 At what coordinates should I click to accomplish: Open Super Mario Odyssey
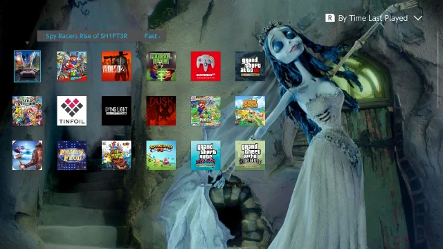72,66
